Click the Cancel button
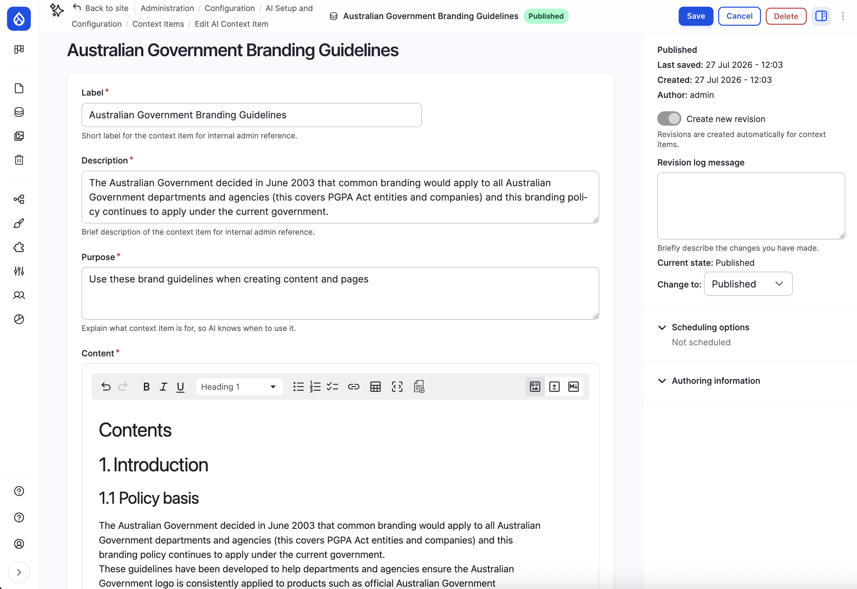This screenshot has width=857, height=589. point(739,16)
